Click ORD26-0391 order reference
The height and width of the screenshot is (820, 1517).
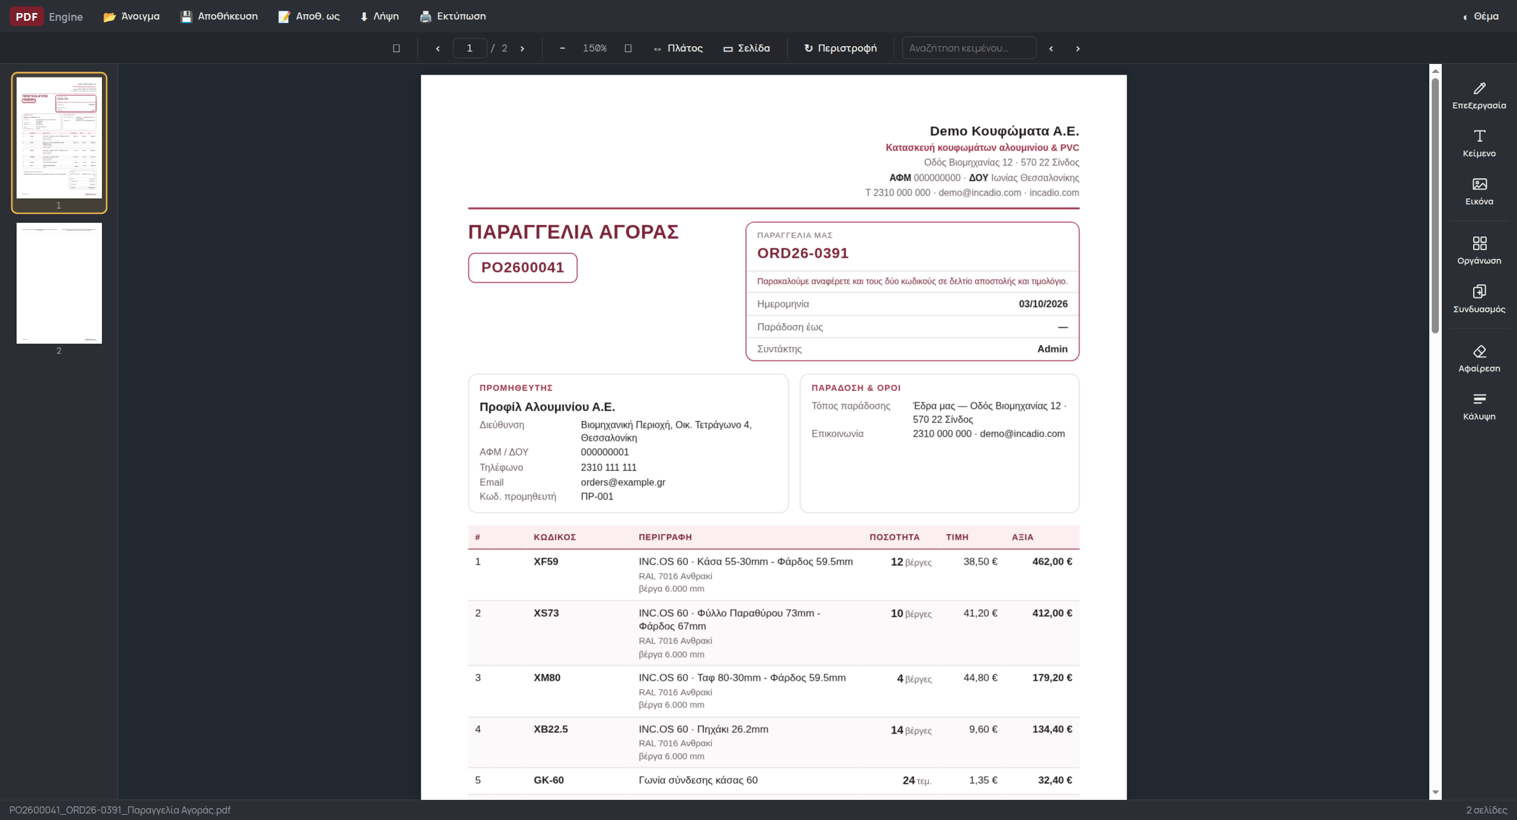click(802, 253)
